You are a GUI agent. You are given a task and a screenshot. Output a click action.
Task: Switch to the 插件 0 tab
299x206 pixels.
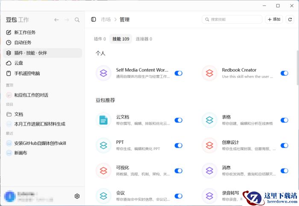tap(100, 39)
